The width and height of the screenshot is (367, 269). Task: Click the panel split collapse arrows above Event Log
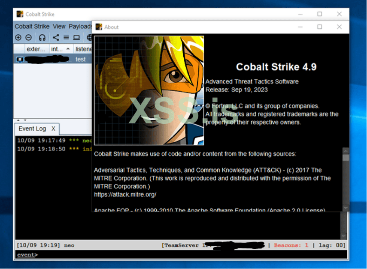coord(21,120)
